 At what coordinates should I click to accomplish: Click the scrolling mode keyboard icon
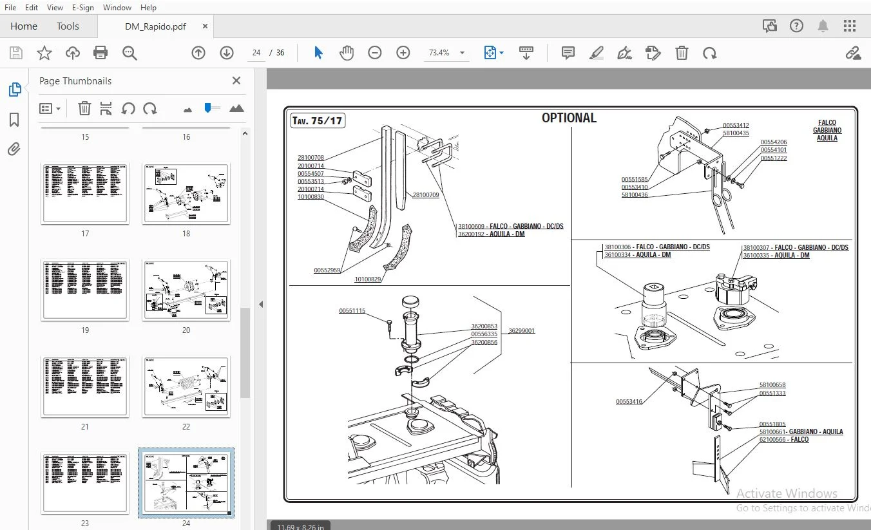pyautogui.click(x=526, y=53)
